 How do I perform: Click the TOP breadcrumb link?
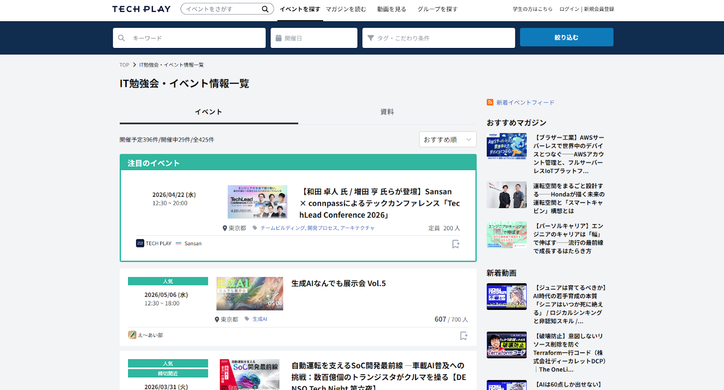point(124,65)
